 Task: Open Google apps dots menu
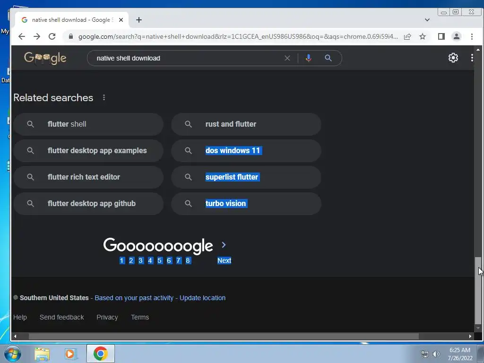472,58
